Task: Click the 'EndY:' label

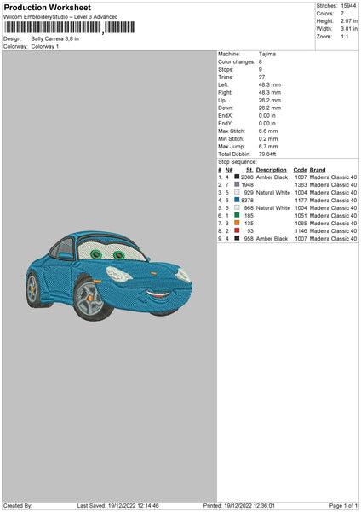Action: [x=226, y=123]
